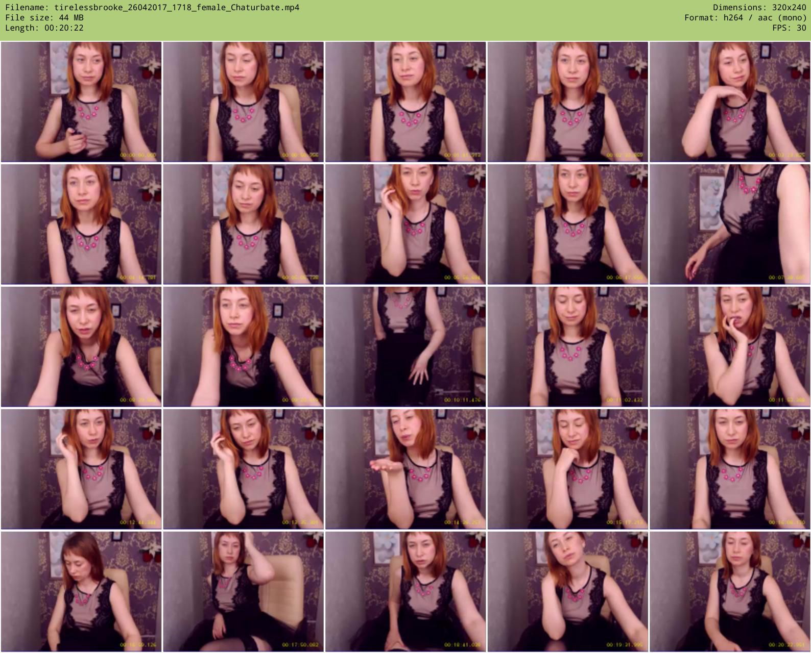This screenshot has height=653, width=811.
Task: Open the thumbnail timestamped 00:05:56
Action: click(x=405, y=224)
